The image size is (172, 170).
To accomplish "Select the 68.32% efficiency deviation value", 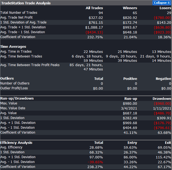I will 96,152.
